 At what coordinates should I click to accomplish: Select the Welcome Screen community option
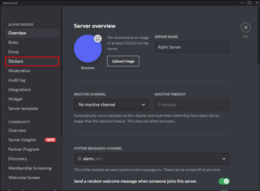coord(24,177)
